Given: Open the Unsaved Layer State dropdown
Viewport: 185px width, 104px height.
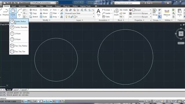Looking at the screenshot, I should 79,13.
